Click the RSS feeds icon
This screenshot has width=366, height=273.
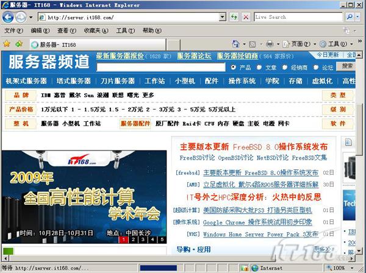pyautogui.click(x=252, y=44)
